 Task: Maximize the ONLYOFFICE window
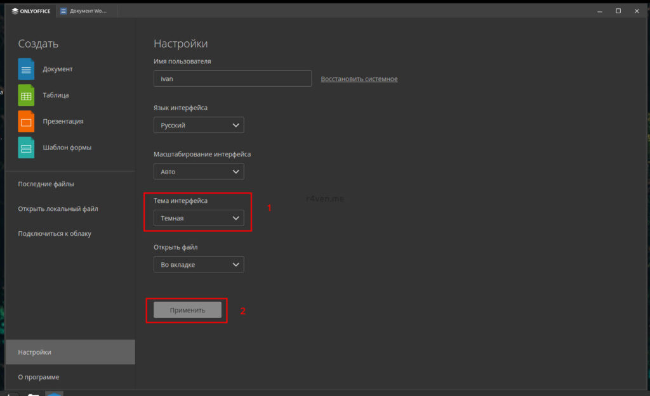(x=618, y=11)
